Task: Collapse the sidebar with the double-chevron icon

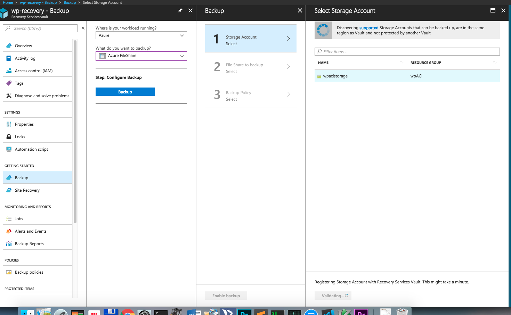Action: click(x=83, y=28)
